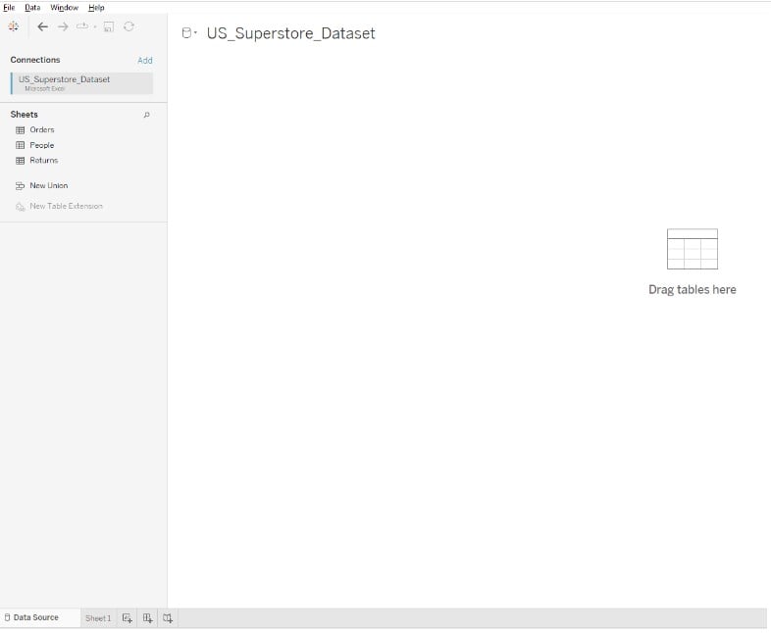Click the Sheets heading
Screen dimensions: 771x634
tap(25, 115)
